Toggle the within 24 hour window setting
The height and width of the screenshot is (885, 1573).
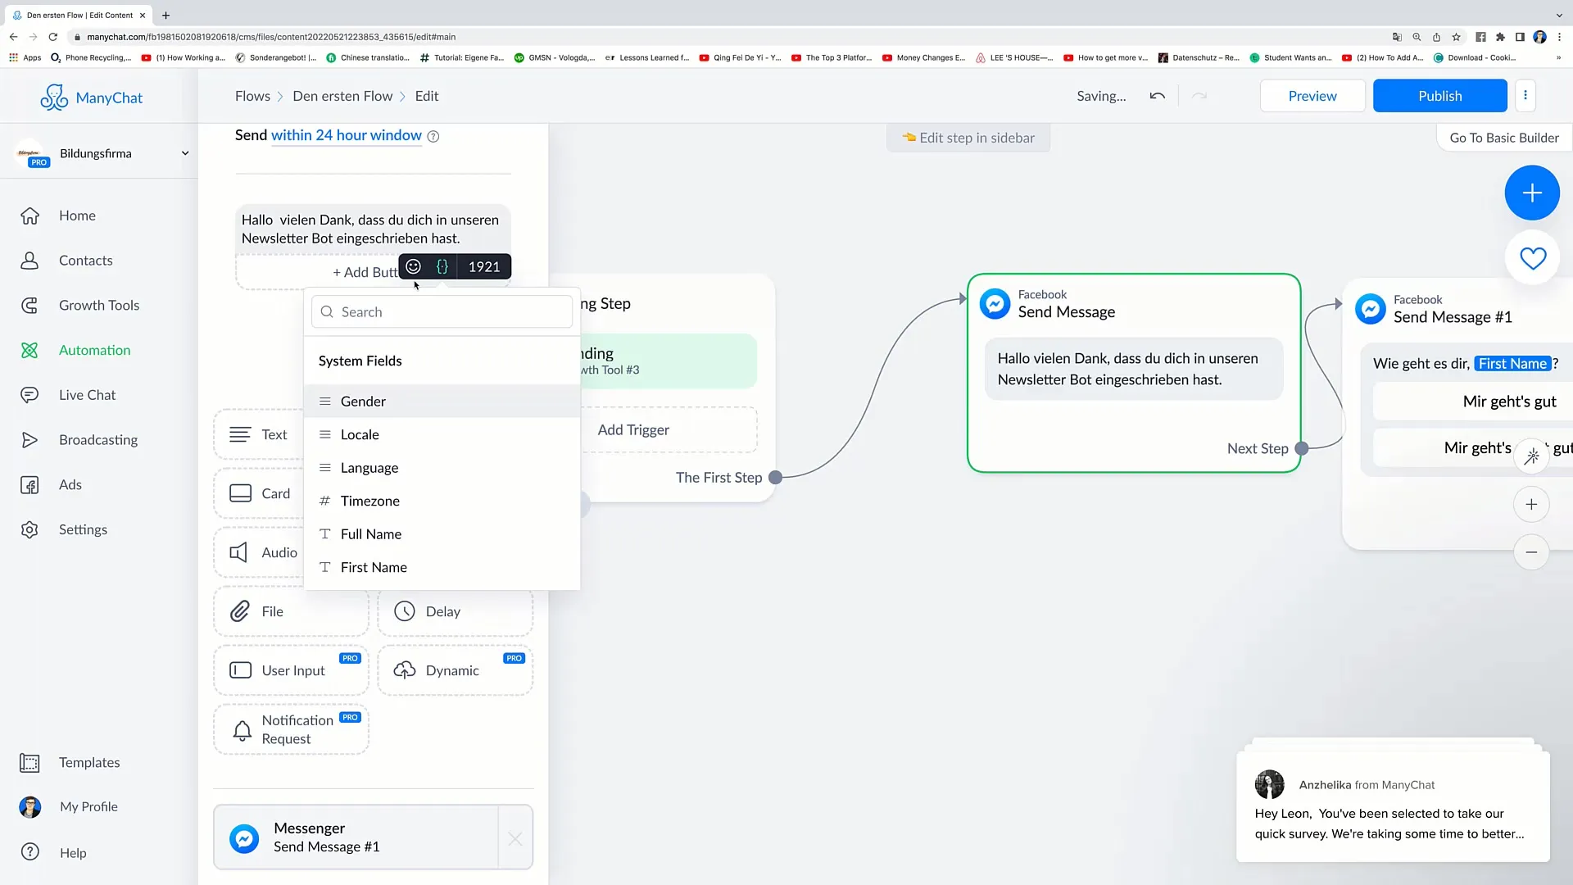pos(346,134)
